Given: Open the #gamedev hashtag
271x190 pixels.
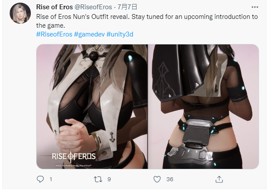Looking at the screenshot, I should [89, 34].
